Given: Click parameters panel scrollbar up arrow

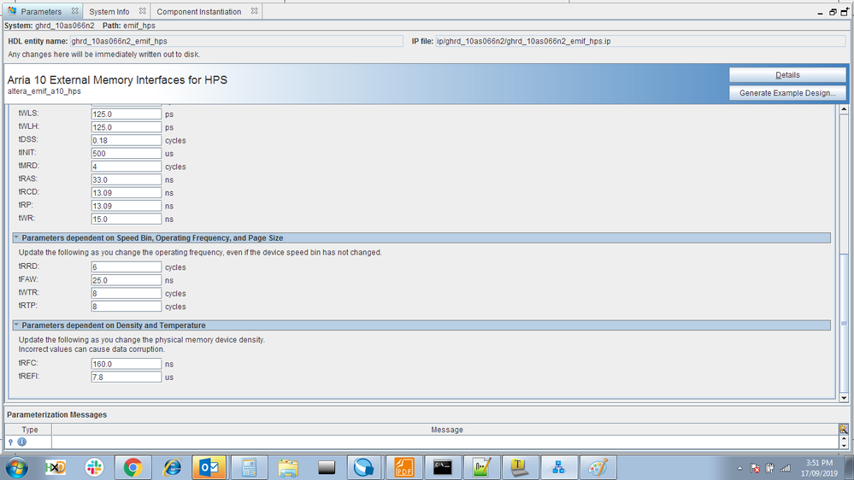Looking at the screenshot, I should 844,109.
